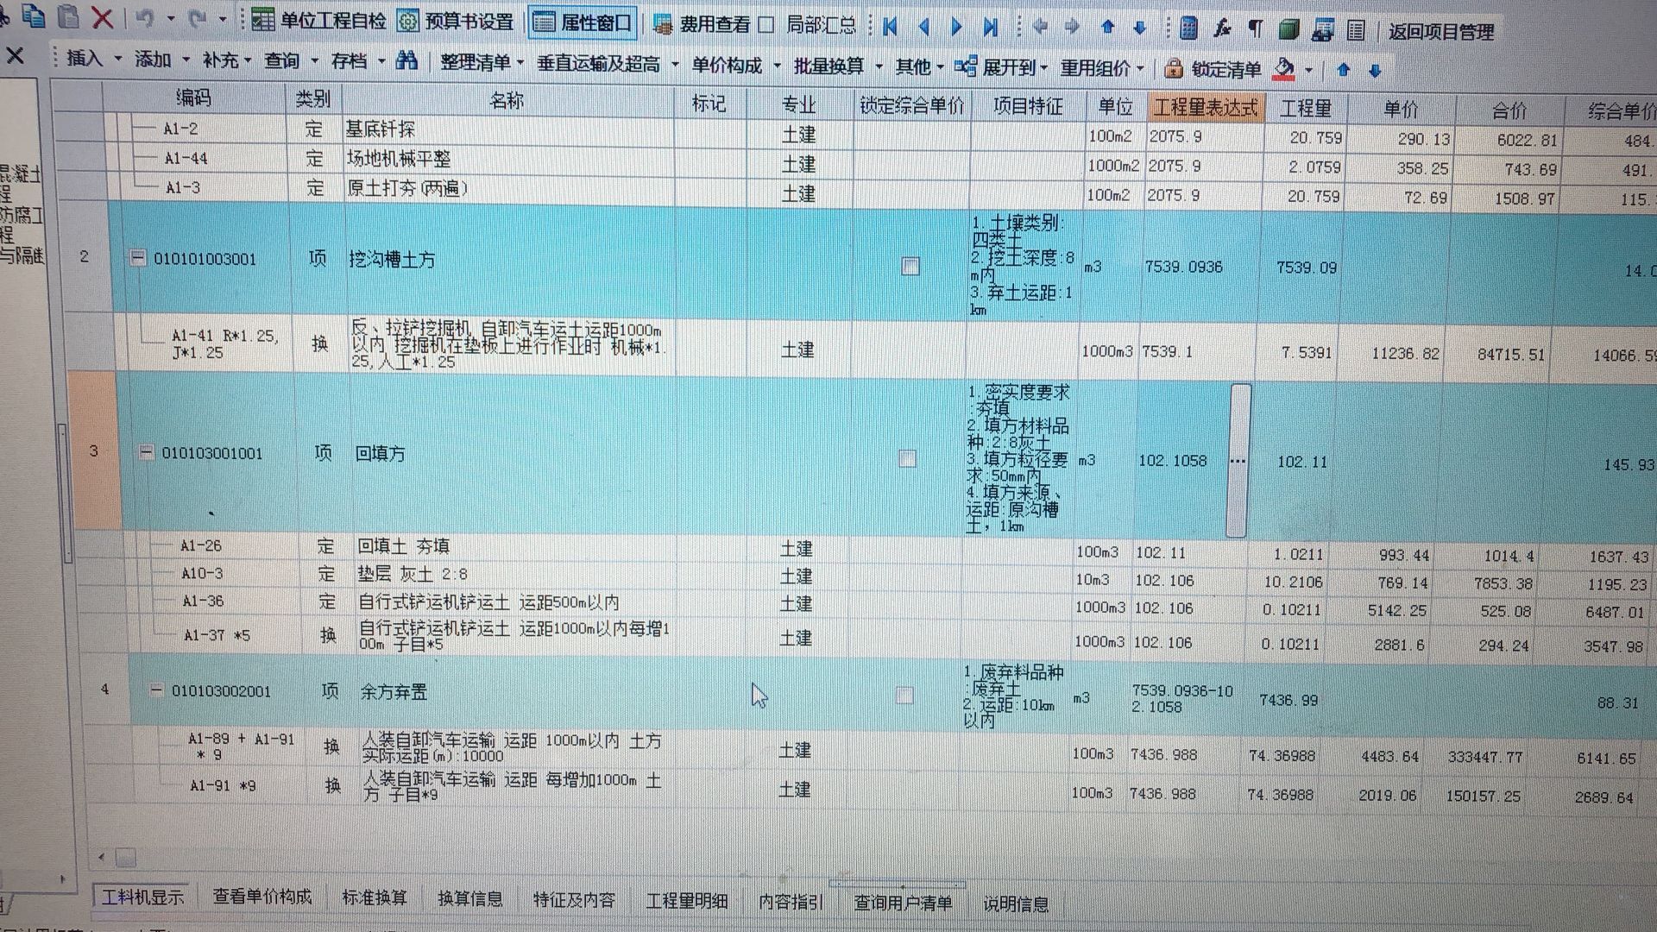
Task: Click 返回项目管理 button
Action: pos(1441,32)
